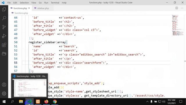Click get_template_directory_uri function call
The image size is (186, 105).
coord(106,95)
